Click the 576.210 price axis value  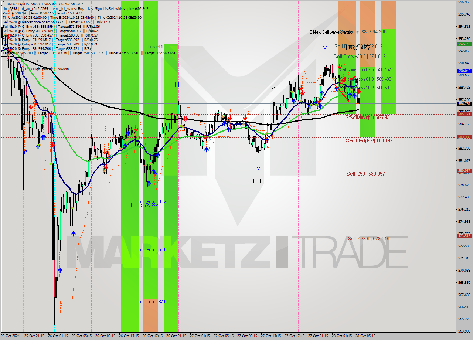pos(464,210)
